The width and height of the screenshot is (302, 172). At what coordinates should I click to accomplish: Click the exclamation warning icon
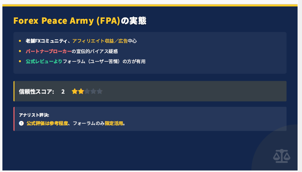[21, 123]
